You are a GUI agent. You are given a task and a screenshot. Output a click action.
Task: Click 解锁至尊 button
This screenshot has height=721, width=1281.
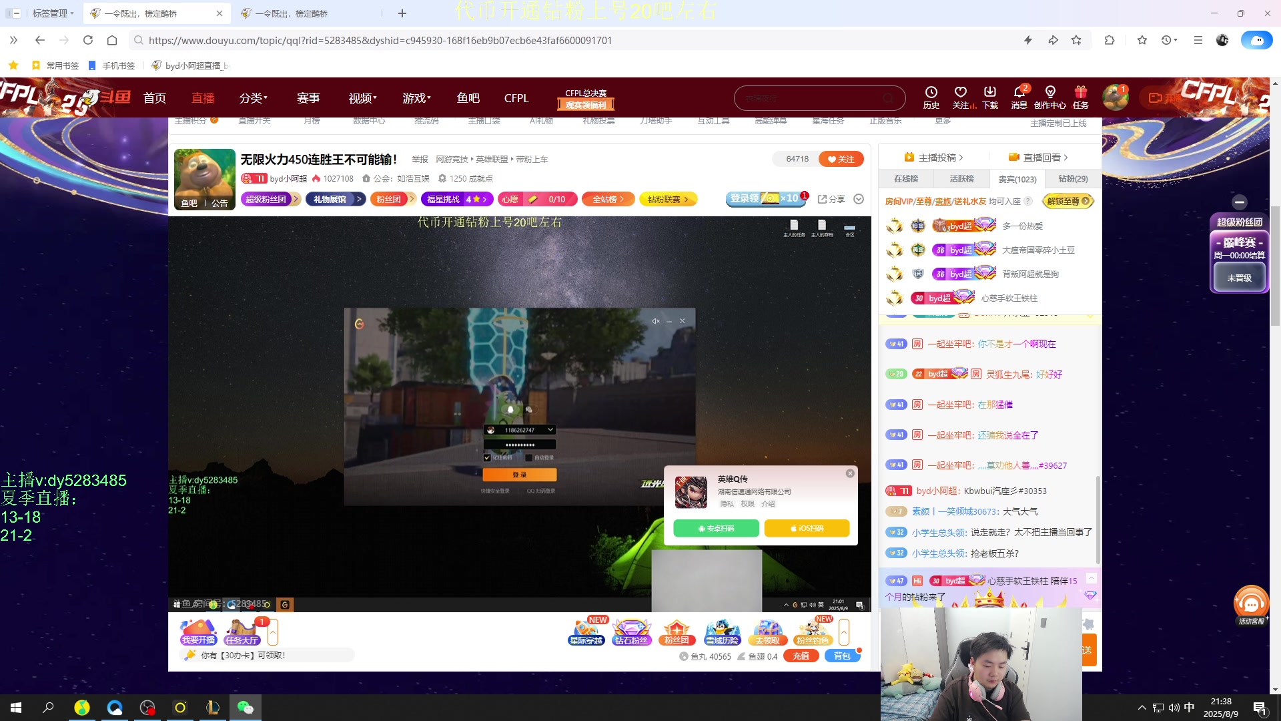click(1068, 201)
